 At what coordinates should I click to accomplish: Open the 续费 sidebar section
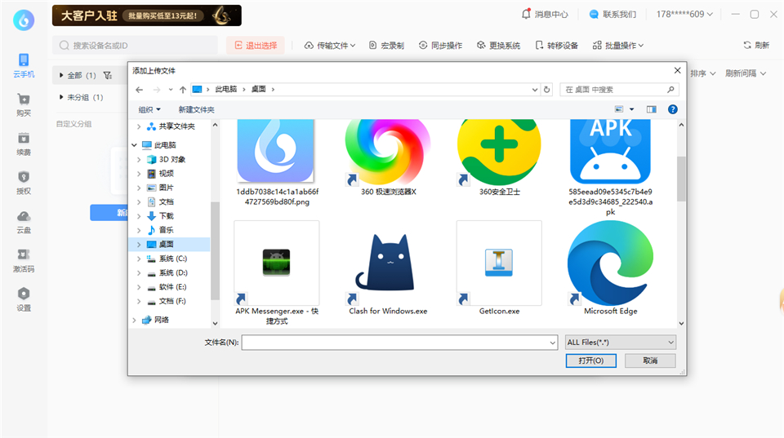click(24, 144)
